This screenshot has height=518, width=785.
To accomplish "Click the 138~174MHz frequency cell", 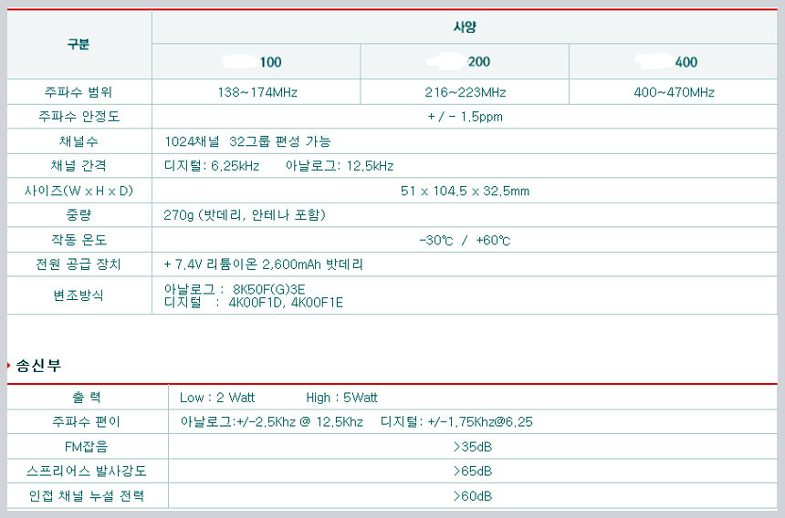I will pos(256,92).
